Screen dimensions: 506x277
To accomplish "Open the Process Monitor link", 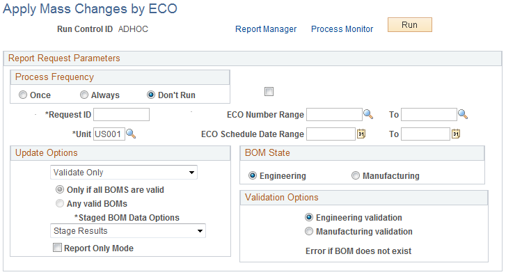I will [342, 29].
